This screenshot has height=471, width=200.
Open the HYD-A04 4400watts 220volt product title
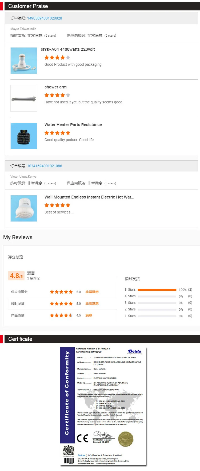click(68, 49)
